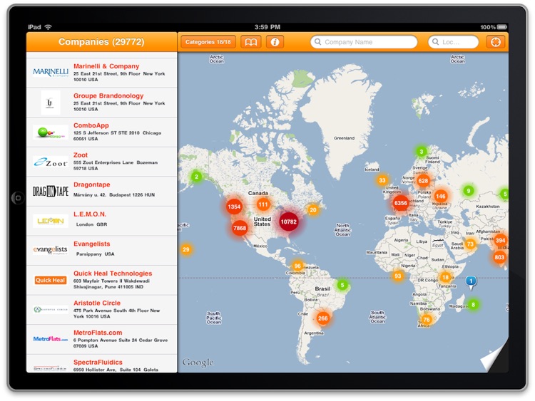Image resolution: width=535 pixels, height=401 pixels.
Task: Tap the 73 cluster near Saudi Arabia
Action: pos(470,244)
